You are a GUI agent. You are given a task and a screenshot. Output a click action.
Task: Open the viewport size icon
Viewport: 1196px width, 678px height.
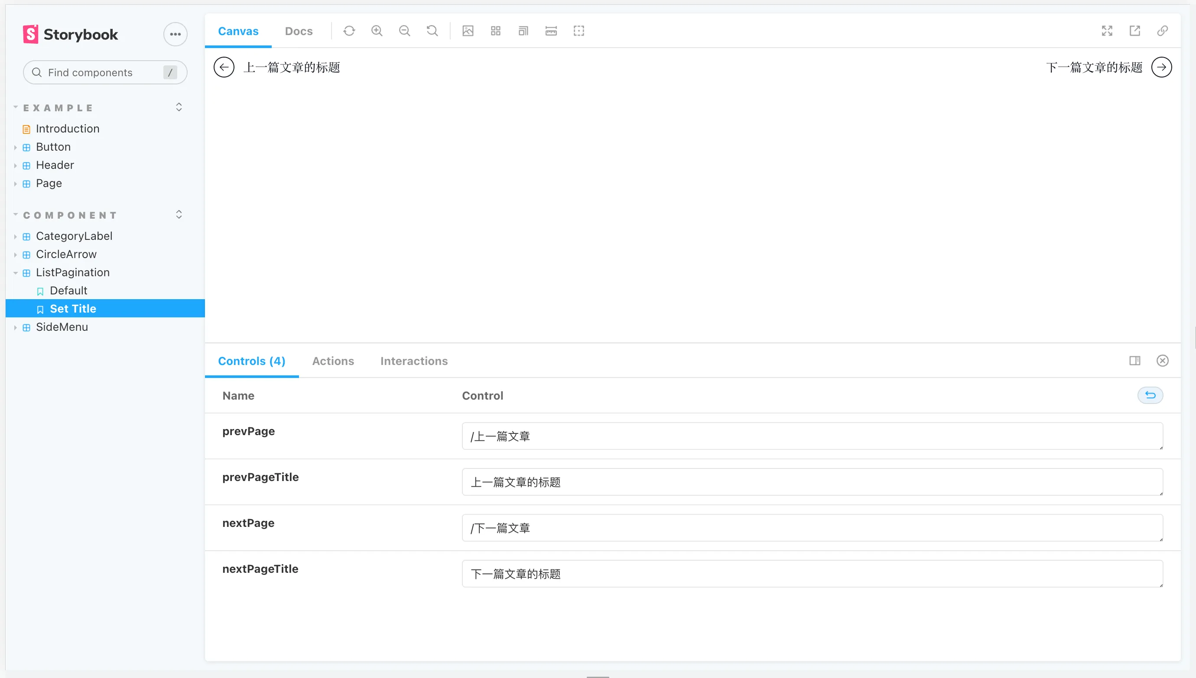523,31
